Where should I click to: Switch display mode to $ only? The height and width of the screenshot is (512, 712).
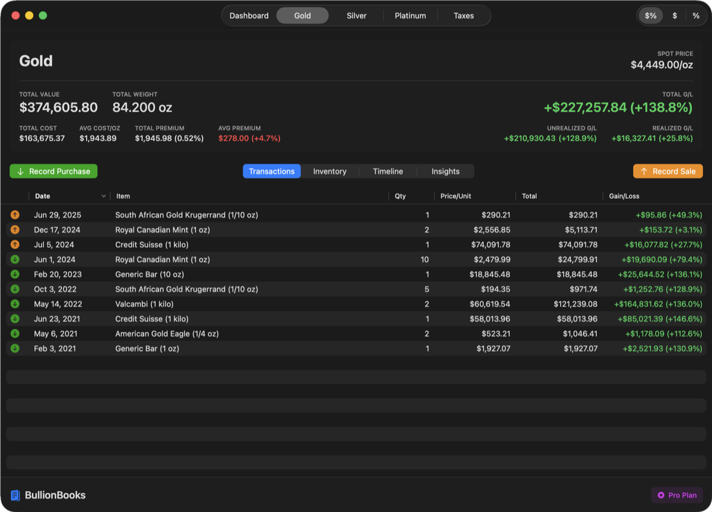pos(675,16)
